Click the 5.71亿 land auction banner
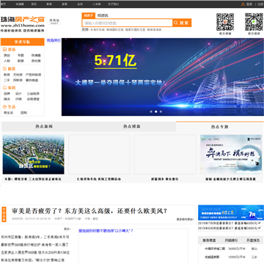The width and height of the screenshot is (264, 264). pyautogui.click(x=163, y=77)
